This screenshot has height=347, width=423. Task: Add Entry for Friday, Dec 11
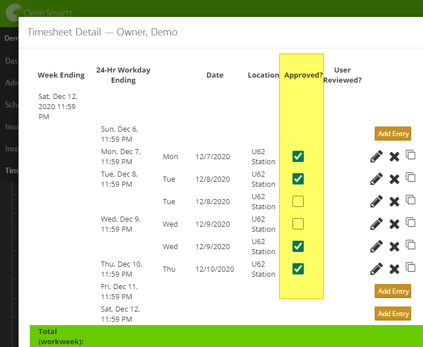click(x=393, y=291)
